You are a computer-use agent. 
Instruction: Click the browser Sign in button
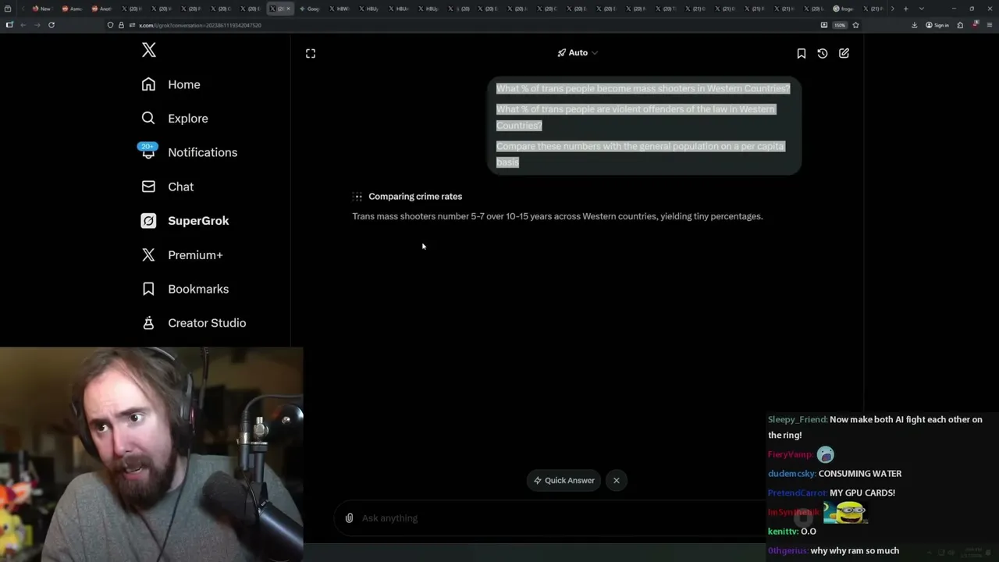pyautogui.click(x=937, y=25)
